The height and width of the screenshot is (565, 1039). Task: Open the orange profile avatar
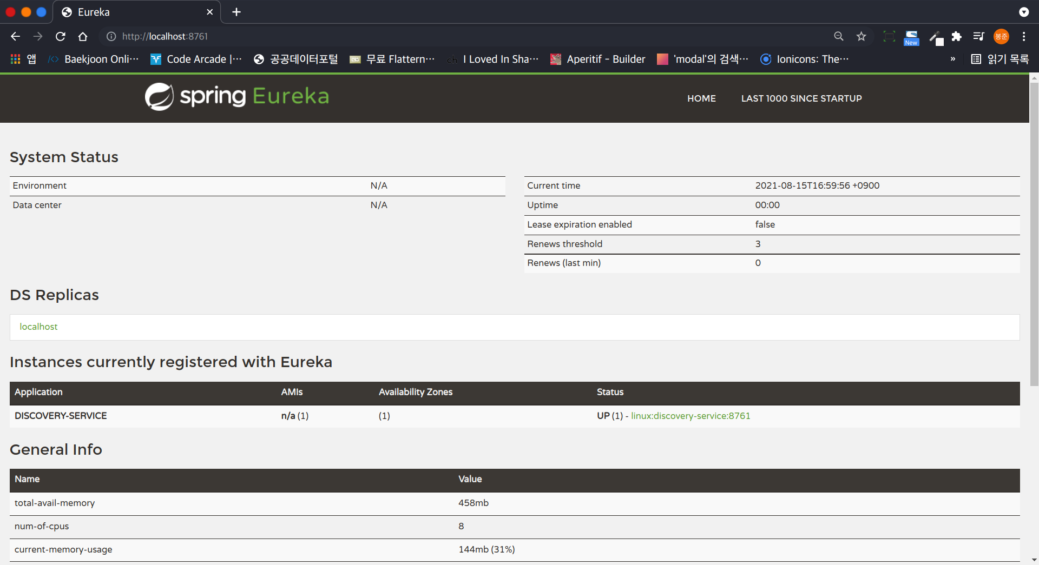(1001, 36)
